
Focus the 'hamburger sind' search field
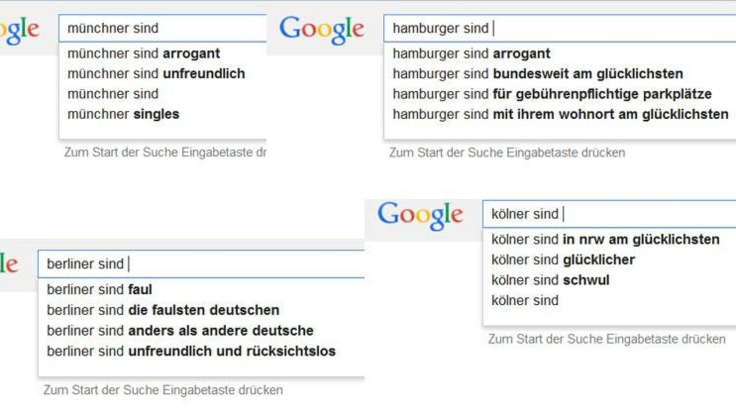point(560,28)
